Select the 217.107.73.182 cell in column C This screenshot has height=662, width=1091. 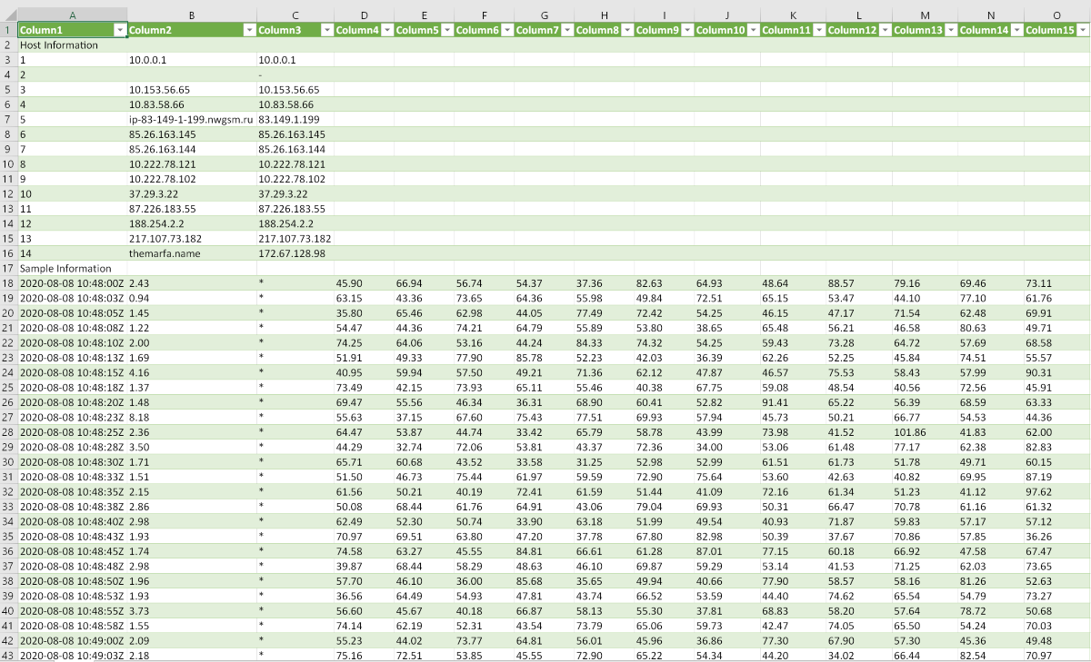pos(295,239)
